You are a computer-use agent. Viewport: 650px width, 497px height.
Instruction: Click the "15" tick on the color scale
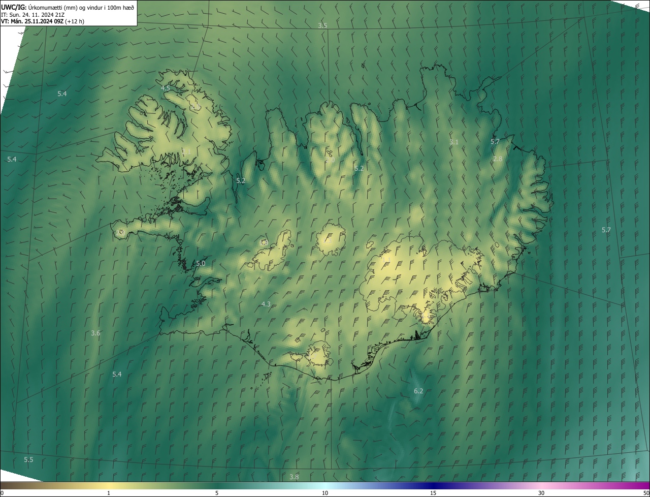[433, 493]
